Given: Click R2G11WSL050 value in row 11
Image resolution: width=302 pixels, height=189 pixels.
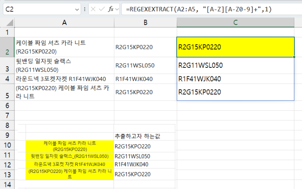Looking at the screenshot, I should (x=132, y=156).
